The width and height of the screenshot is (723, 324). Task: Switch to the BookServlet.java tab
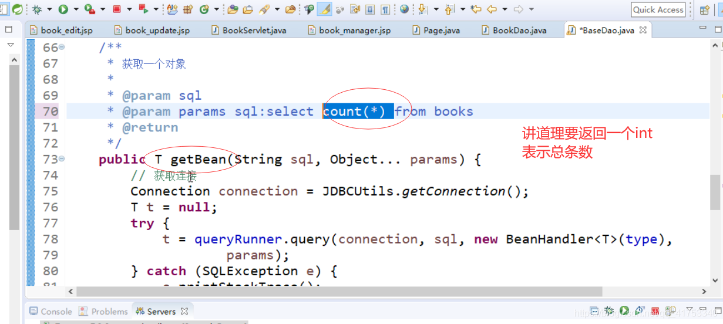point(248,30)
